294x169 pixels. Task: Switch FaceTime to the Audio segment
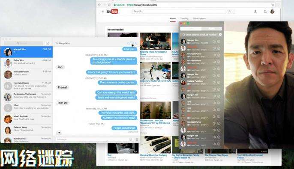[x=212, y=29]
